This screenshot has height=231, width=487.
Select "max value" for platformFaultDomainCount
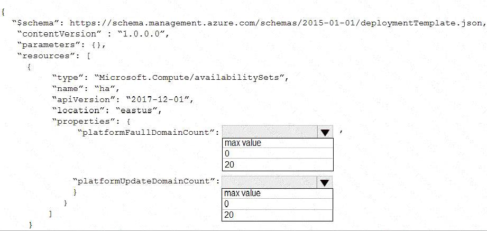pos(278,143)
